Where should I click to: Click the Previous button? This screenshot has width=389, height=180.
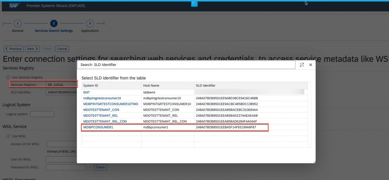pos(14,49)
